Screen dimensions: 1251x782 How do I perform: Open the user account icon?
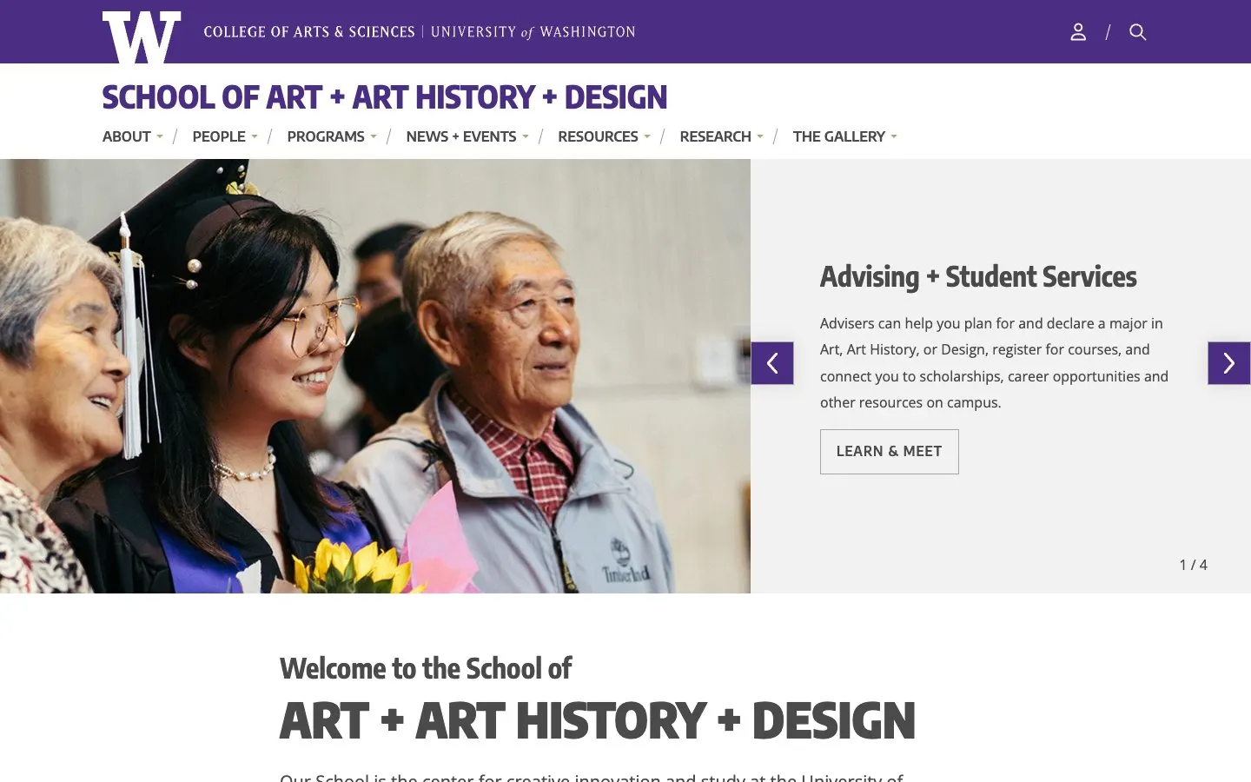pyautogui.click(x=1078, y=32)
